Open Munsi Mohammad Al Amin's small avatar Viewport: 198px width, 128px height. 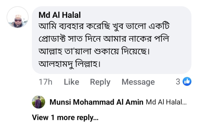[x=38, y=102]
